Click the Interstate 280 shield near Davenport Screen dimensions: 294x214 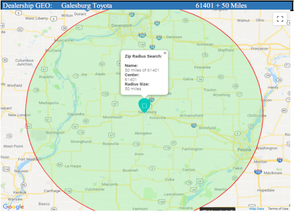point(142,35)
